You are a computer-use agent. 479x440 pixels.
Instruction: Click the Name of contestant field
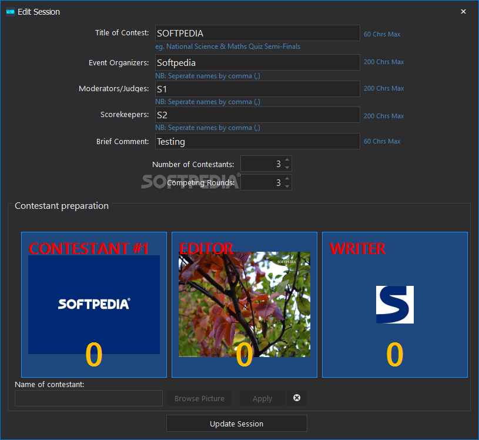(x=89, y=398)
